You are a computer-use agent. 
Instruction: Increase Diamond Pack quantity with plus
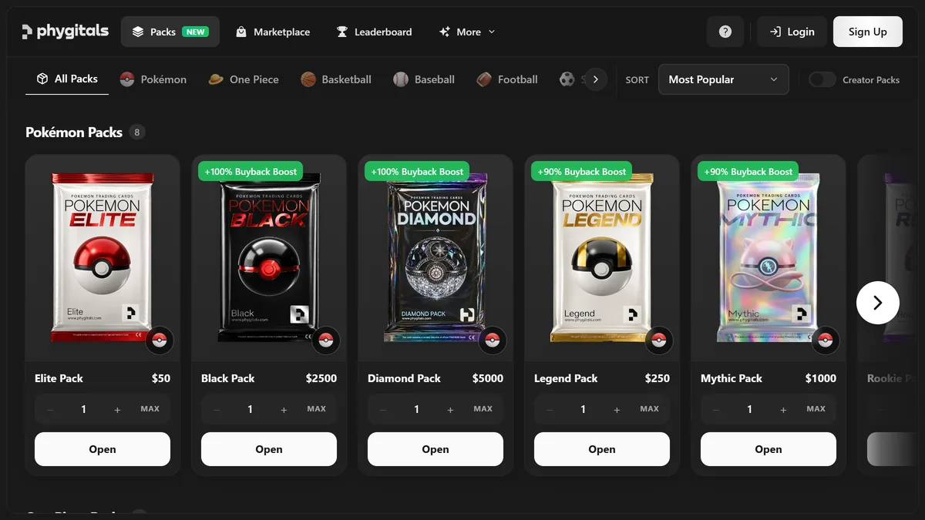[x=450, y=410]
